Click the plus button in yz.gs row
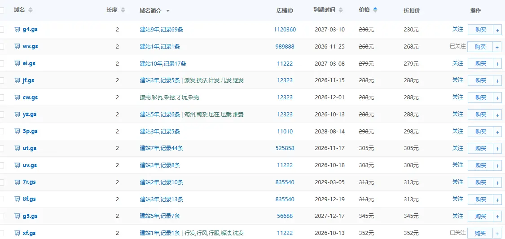The height and width of the screenshot is (239, 505). pos(497,115)
